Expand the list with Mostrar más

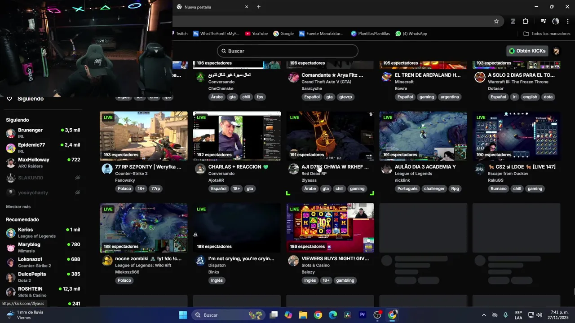click(x=18, y=207)
